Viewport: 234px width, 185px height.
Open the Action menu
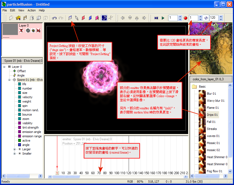click(31, 10)
